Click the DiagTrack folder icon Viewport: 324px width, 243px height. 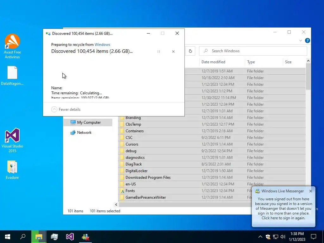(122, 164)
